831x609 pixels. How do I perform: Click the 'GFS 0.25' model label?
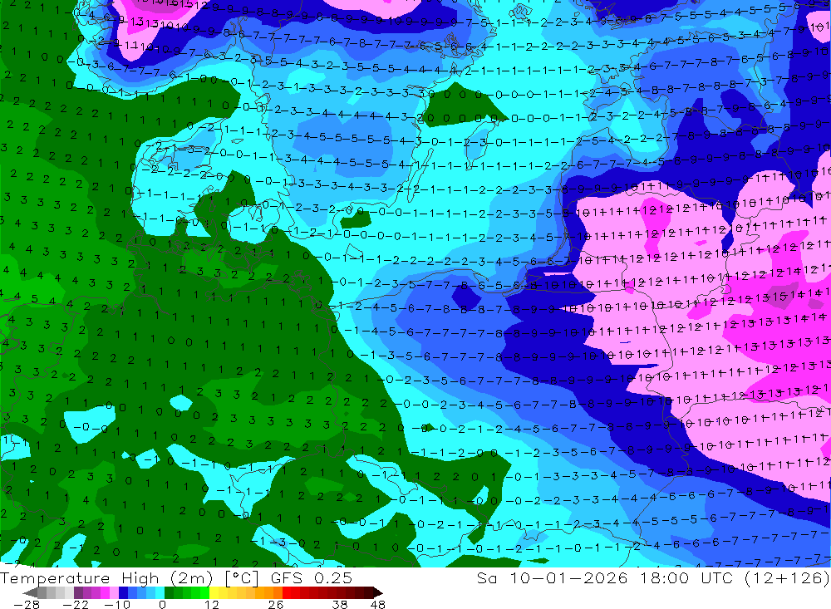pyautogui.click(x=311, y=578)
